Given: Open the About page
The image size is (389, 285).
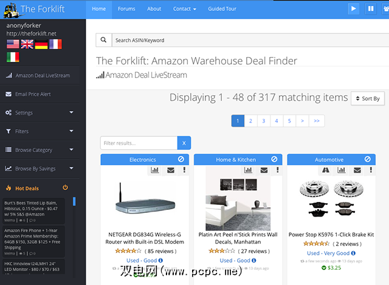Looking at the screenshot, I should 154,9.
